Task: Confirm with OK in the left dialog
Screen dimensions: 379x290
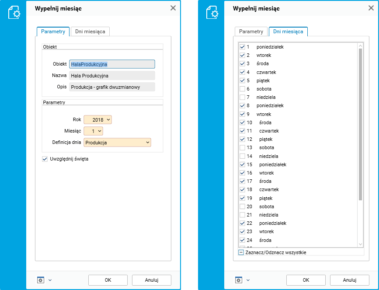Action: click(x=108, y=280)
